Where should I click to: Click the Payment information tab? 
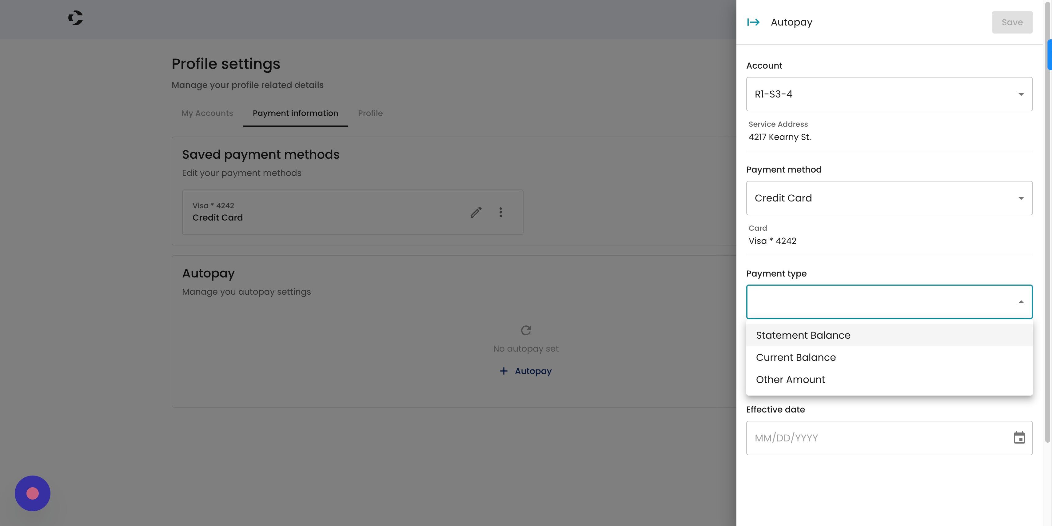(x=295, y=113)
